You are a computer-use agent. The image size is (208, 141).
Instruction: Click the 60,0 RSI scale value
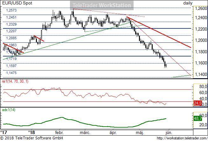point(203,93)
